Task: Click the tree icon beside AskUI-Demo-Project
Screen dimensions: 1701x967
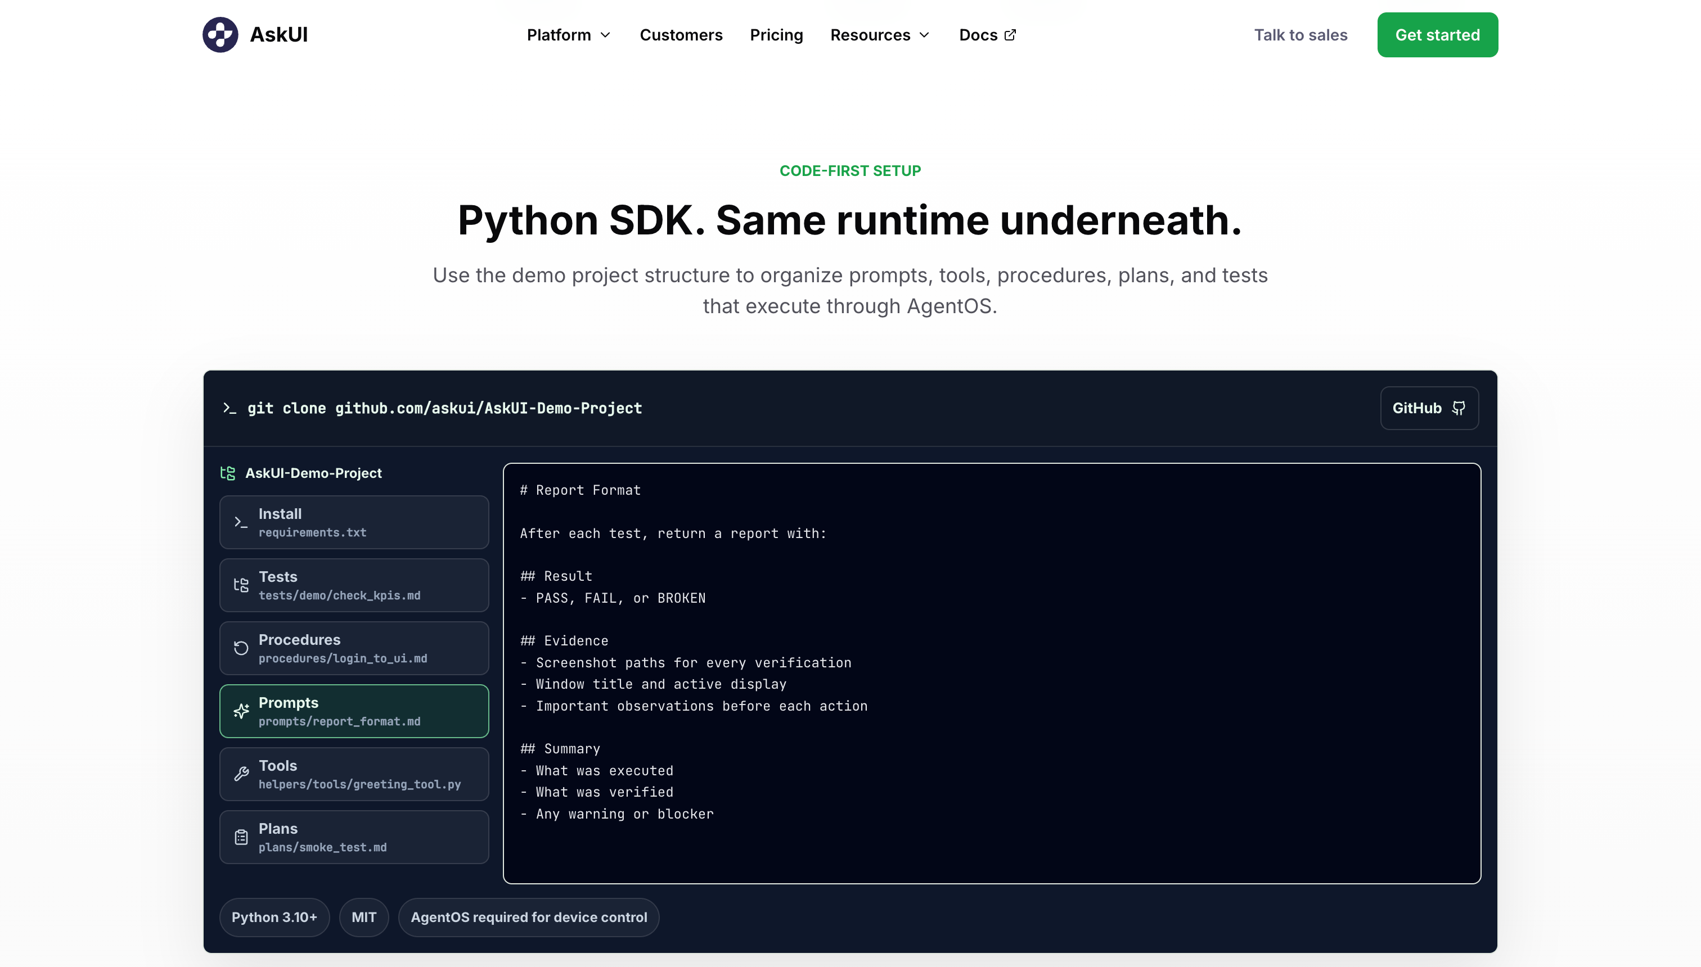Action: 228,473
